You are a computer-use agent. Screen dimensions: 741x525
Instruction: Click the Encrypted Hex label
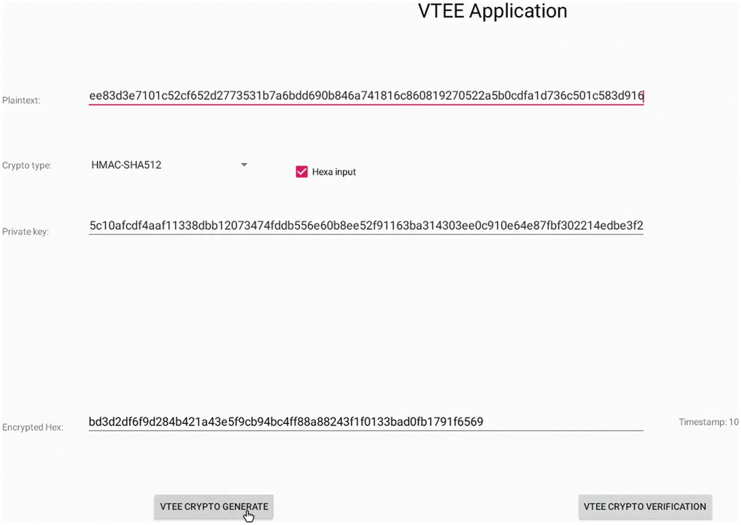click(x=33, y=427)
